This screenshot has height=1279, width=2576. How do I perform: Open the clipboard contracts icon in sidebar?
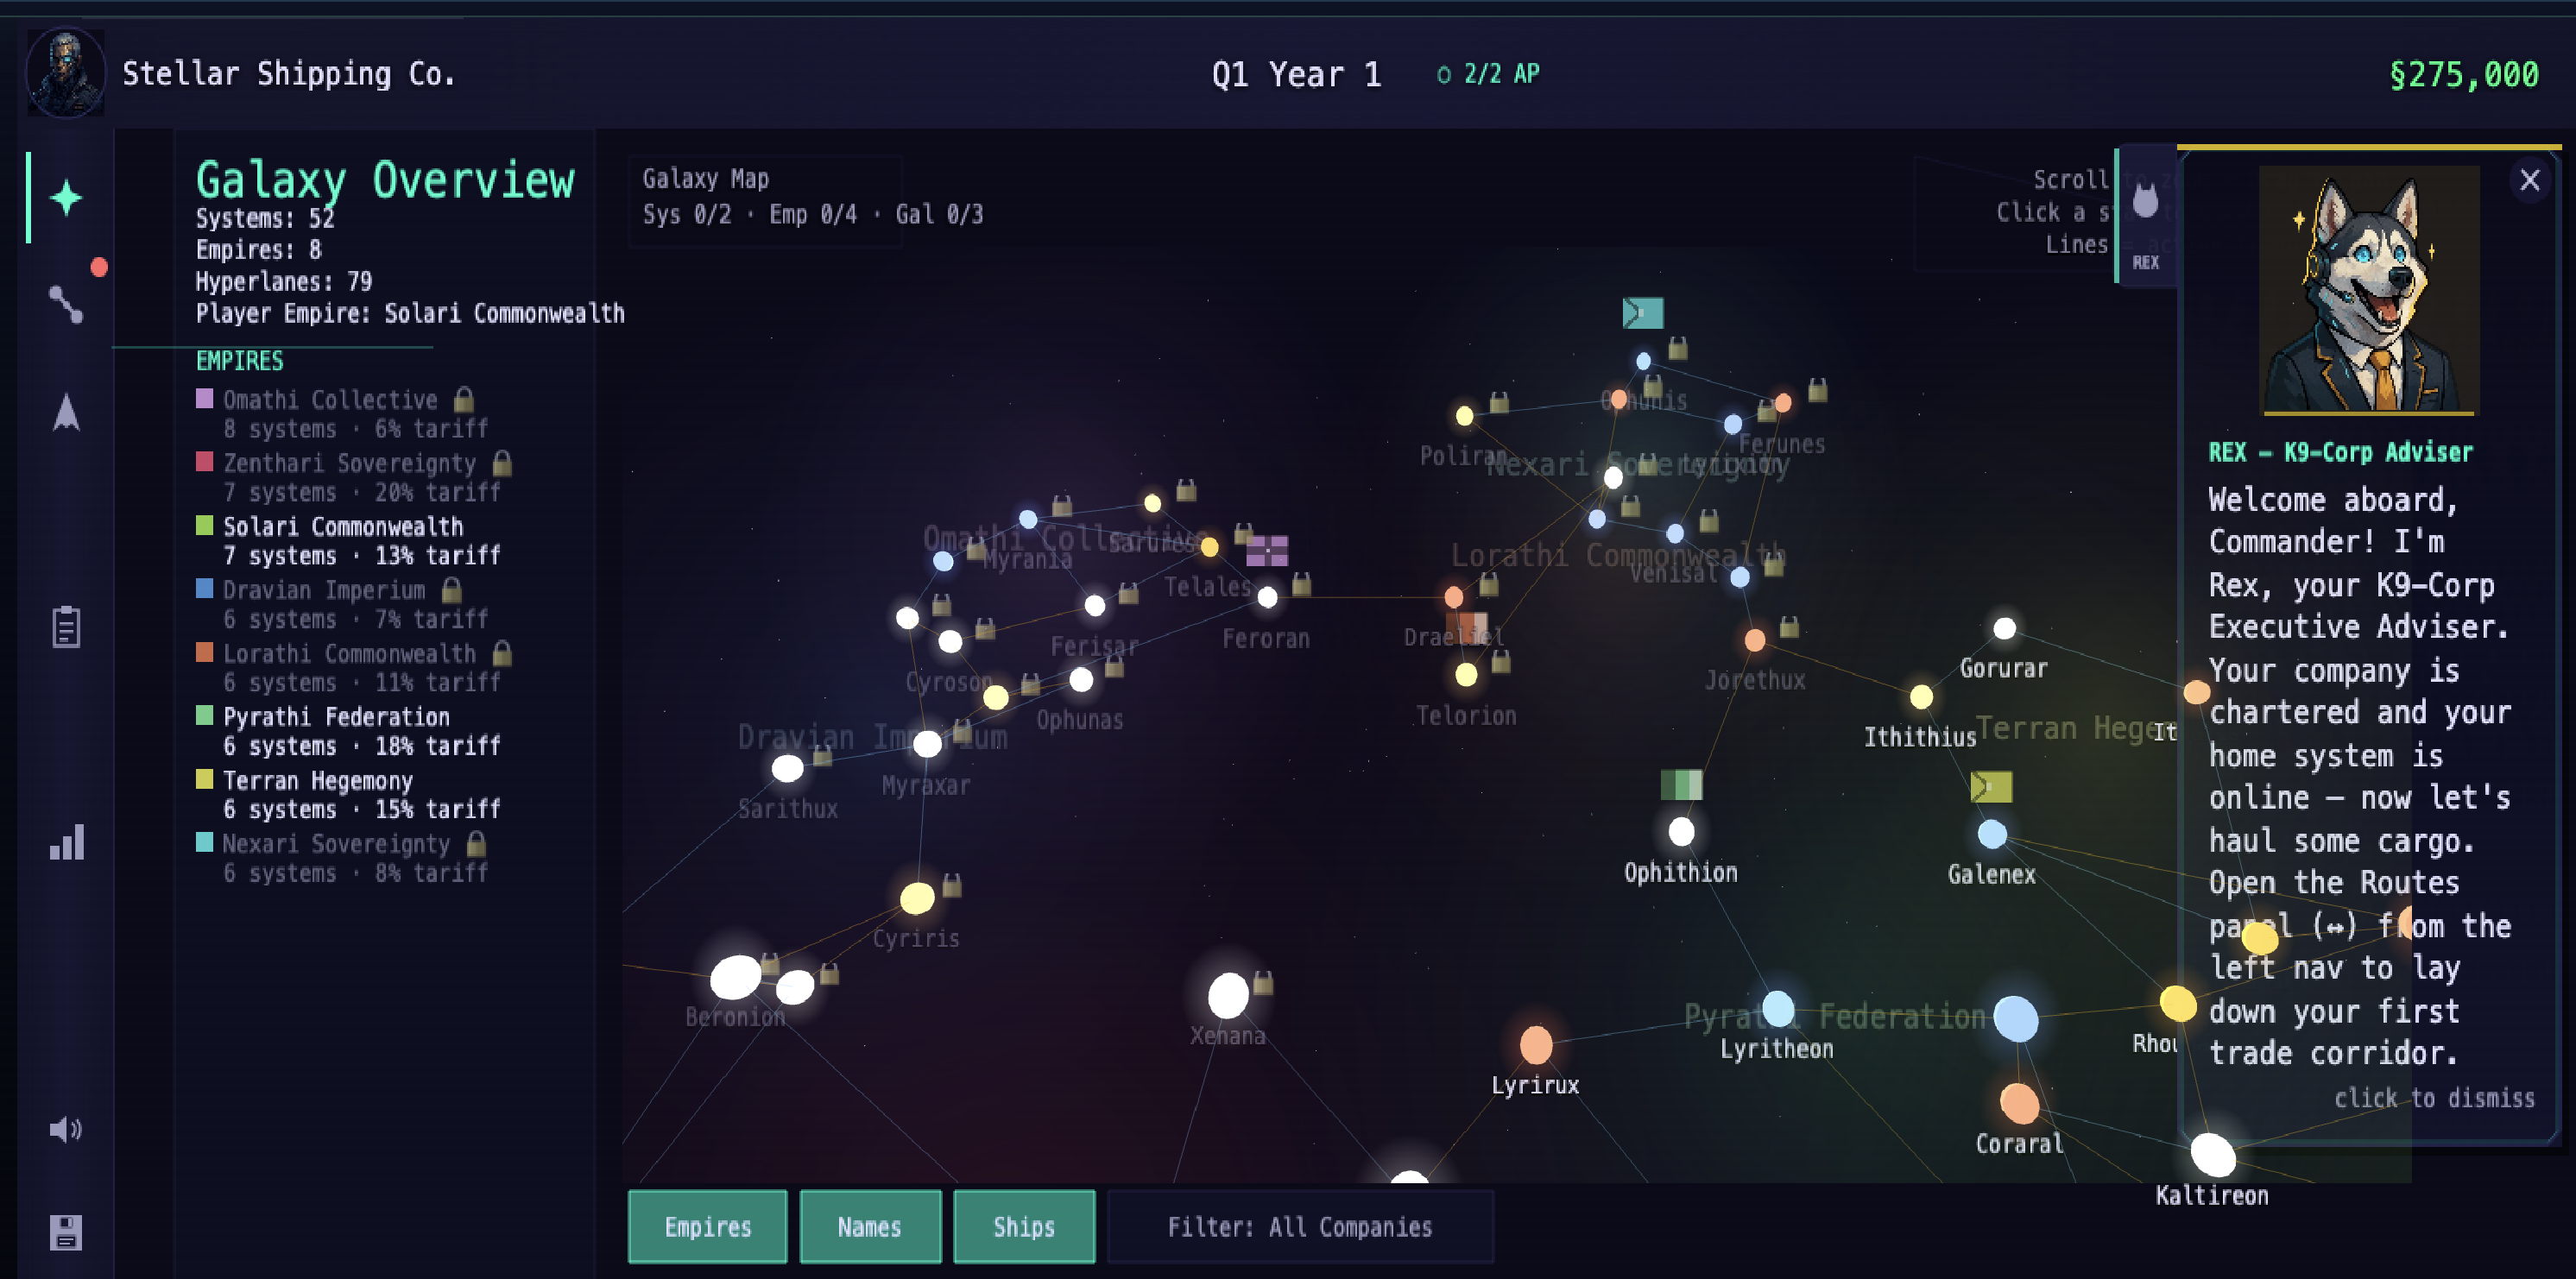[66, 627]
